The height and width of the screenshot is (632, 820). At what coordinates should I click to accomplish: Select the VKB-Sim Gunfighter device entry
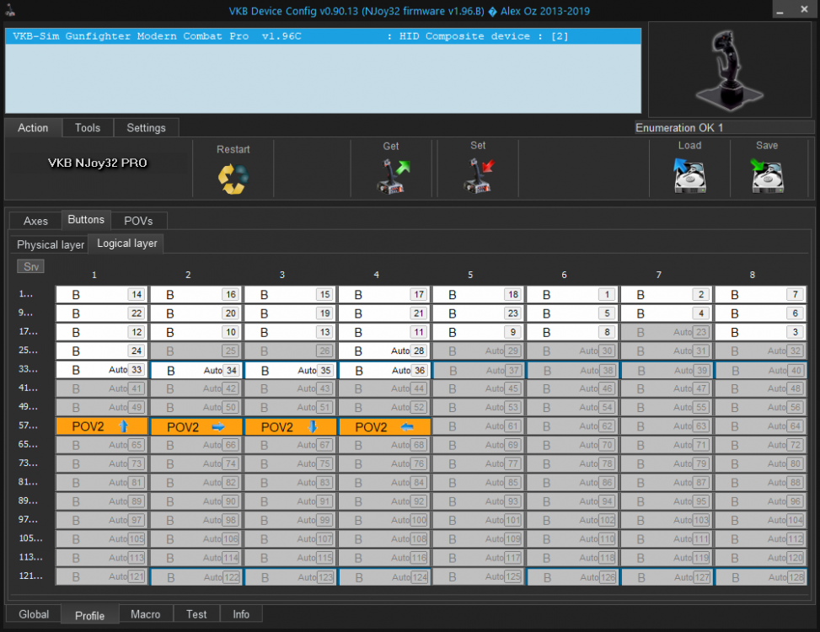pos(324,37)
